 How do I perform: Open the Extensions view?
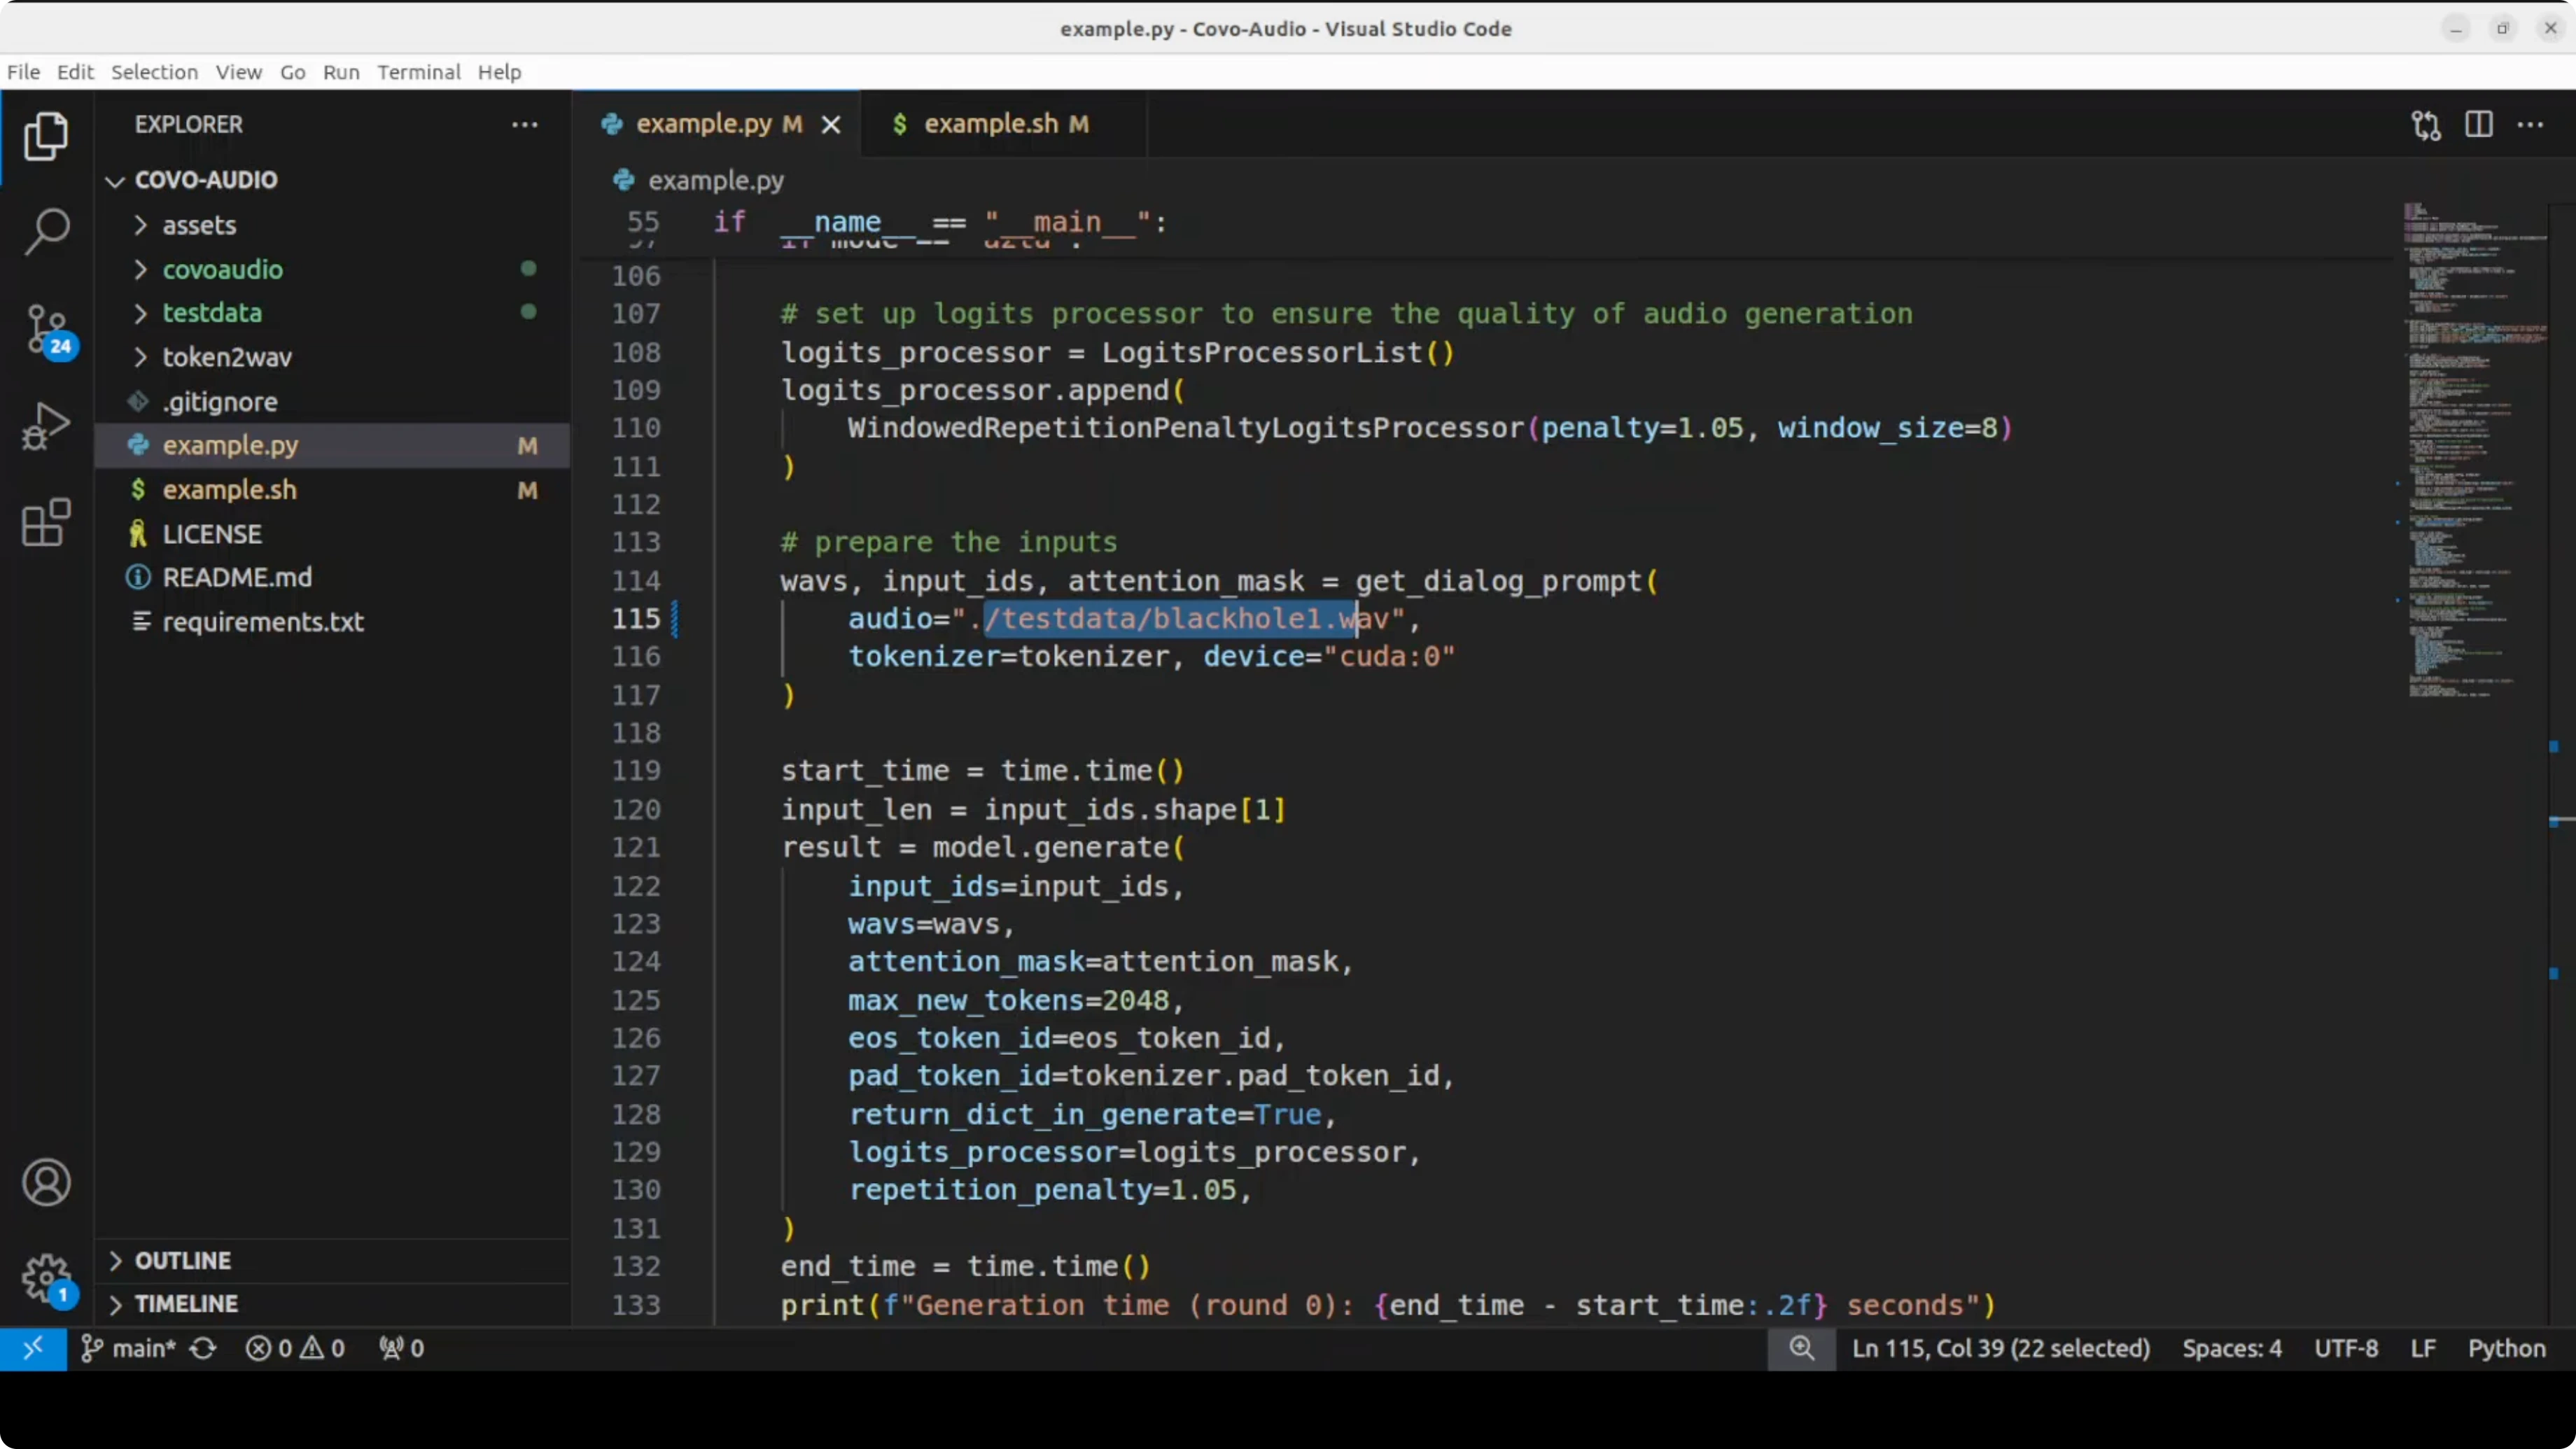pyautogui.click(x=46, y=522)
